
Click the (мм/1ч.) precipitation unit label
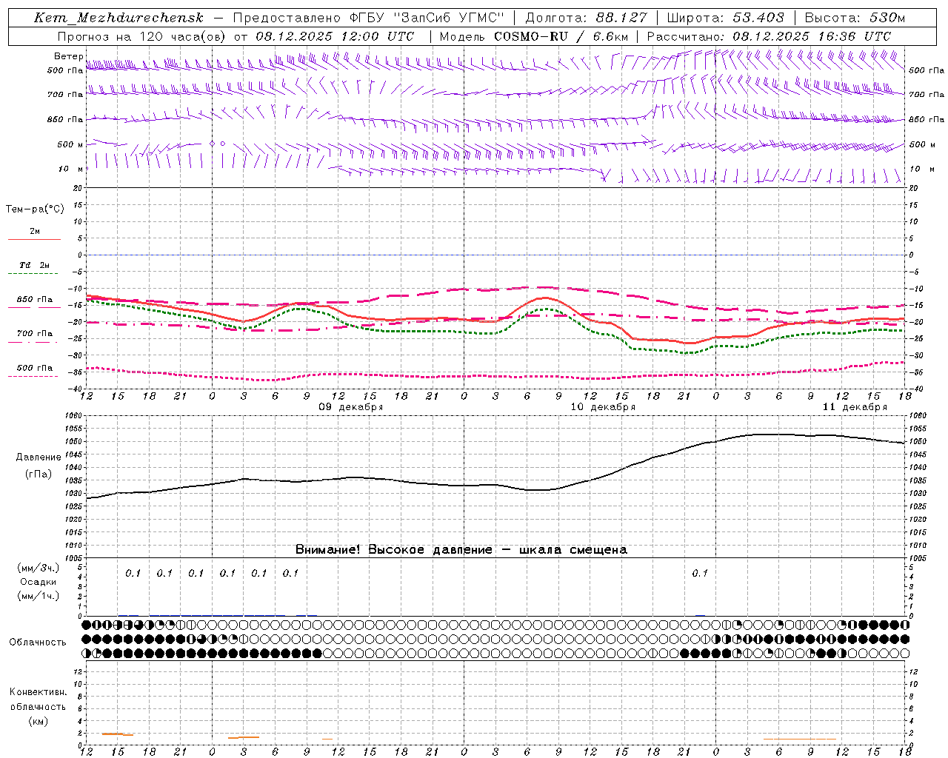[39, 596]
